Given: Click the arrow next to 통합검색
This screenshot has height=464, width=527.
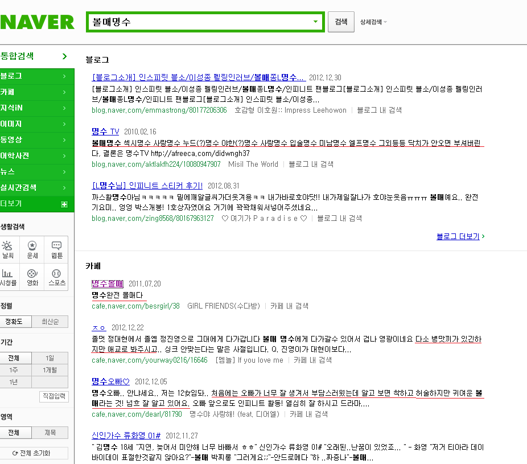Looking at the screenshot, I should (64, 56).
